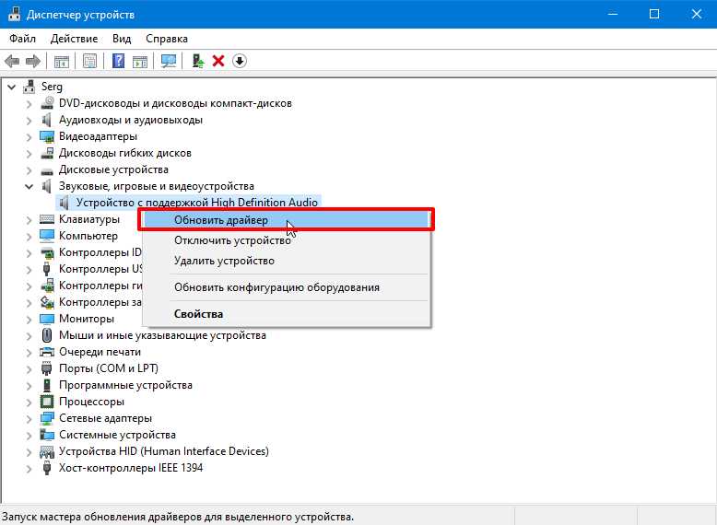Click the Update driver toolbar icon
The image size is (717, 525).
point(197,61)
